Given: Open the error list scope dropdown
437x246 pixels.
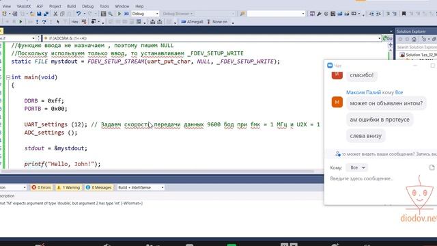Looking at the screenshot, I should pyautogui.click(x=13, y=187).
